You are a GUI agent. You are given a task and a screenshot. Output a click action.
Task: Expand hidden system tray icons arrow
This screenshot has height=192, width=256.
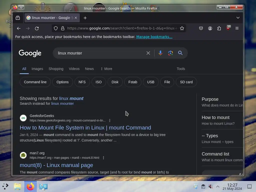218,186
